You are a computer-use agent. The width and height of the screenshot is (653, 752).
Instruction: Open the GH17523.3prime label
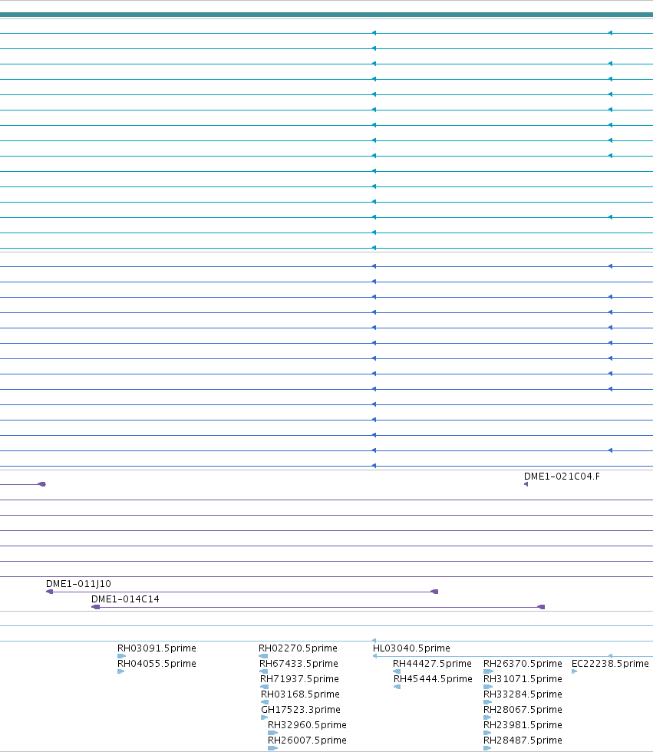tap(301, 709)
